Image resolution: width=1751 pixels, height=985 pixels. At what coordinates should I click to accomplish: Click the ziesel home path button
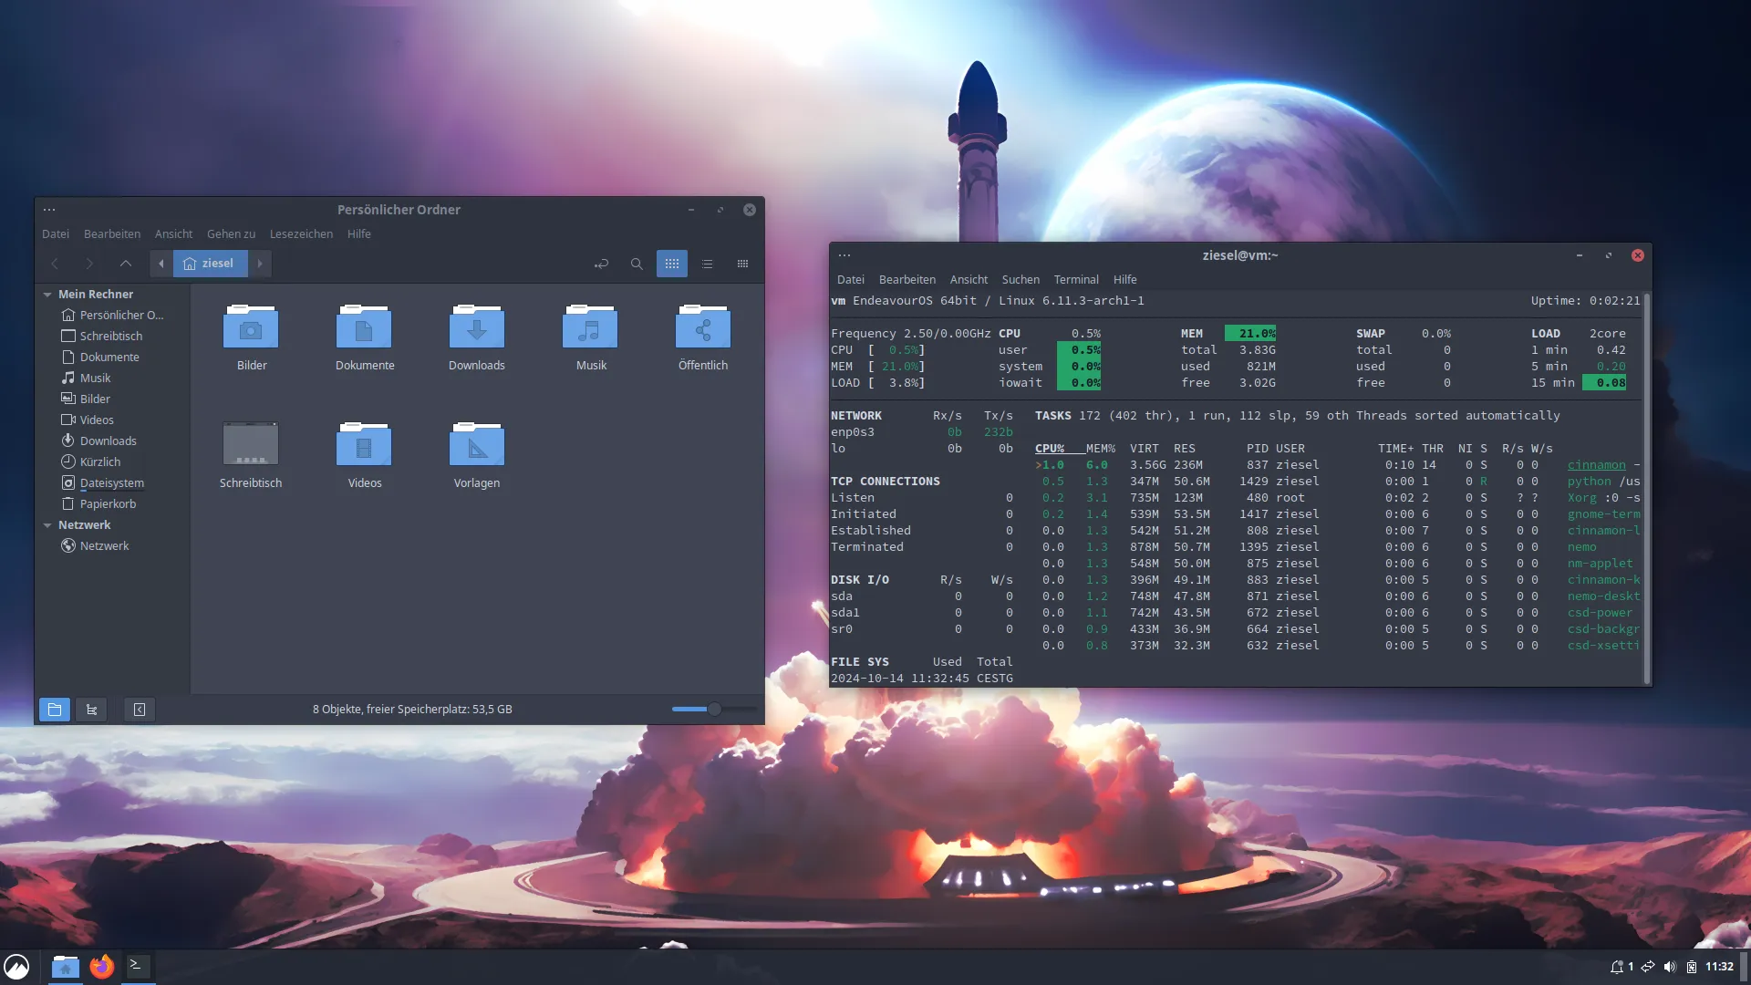[x=210, y=264]
